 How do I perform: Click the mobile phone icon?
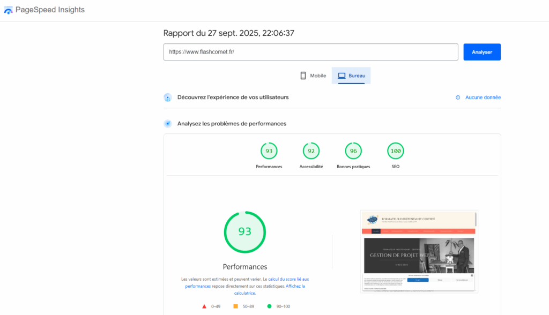(303, 76)
